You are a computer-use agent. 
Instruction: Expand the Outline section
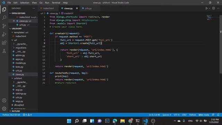(10, 111)
